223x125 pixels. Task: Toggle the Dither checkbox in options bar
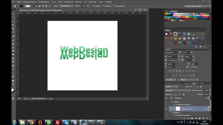(x=104, y=6)
